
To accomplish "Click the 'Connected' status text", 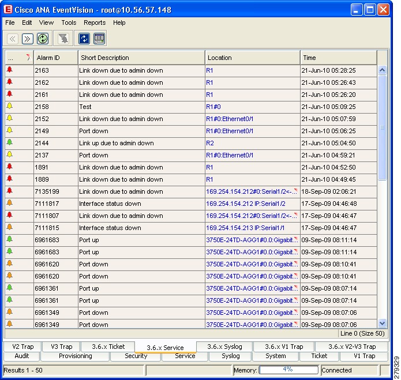I will [336, 370].
